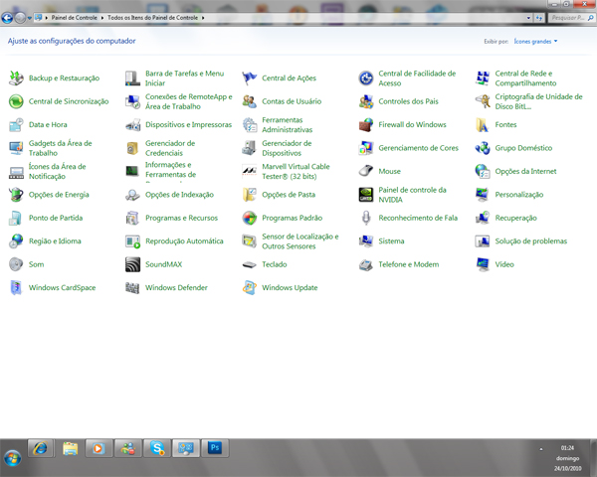Click the Vídeo monitor icon

click(x=483, y=264)
